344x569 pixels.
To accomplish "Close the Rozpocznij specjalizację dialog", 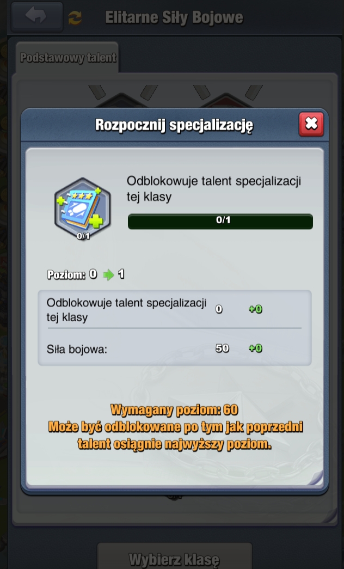I will (x=311, y=124).
